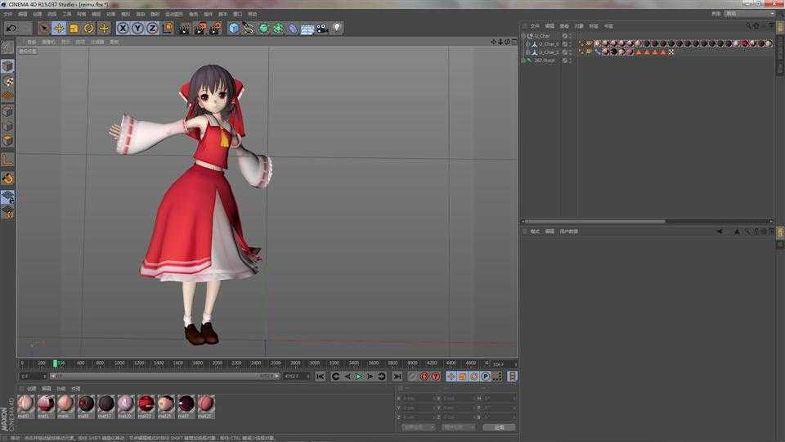Open the render settings clapperboard with gear

pyautogui.click(x=215, y=29)
